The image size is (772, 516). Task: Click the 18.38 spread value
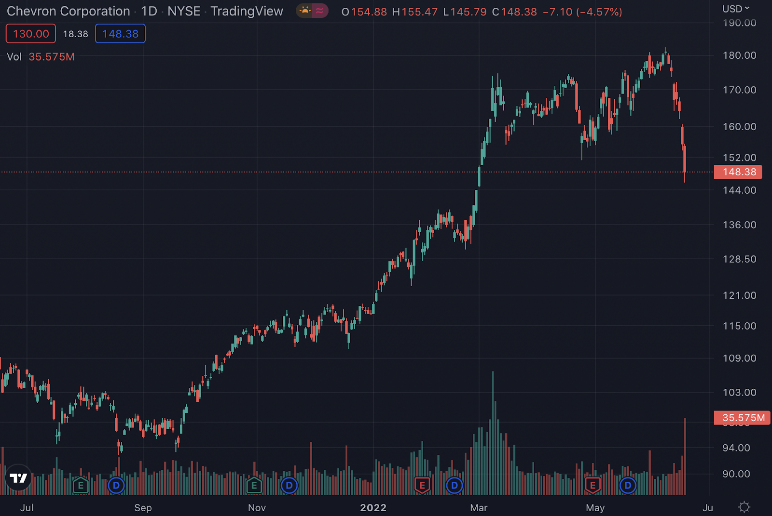pos(76,34)
